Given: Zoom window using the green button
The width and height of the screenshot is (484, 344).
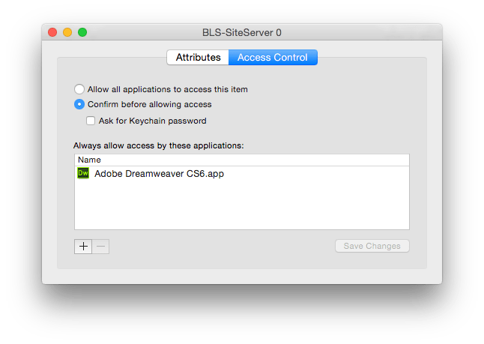Looking at the screenshot, I should (82, 33).
